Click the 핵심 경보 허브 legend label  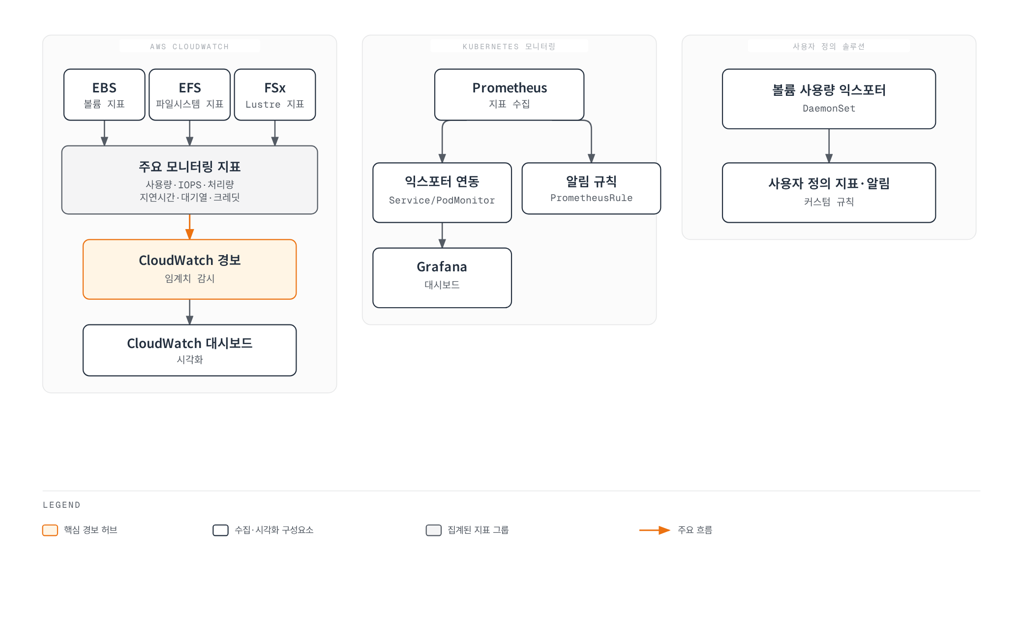[90, 530]
